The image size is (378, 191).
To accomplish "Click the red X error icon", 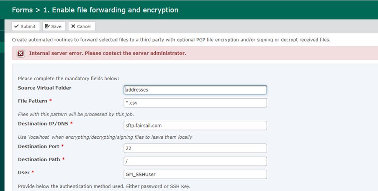I will [x=21, y=53].
